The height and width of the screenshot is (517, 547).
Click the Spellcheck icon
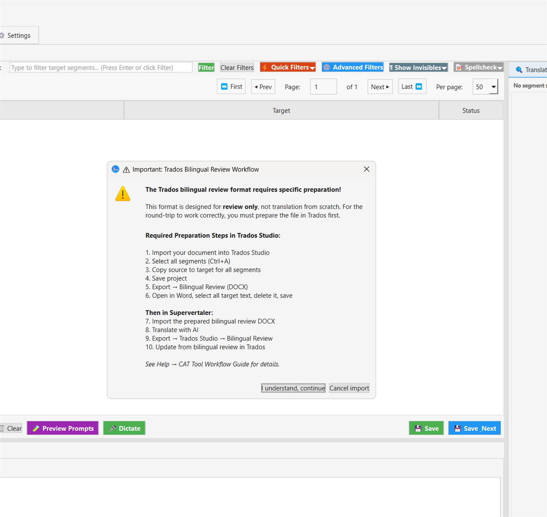[459, 67]
